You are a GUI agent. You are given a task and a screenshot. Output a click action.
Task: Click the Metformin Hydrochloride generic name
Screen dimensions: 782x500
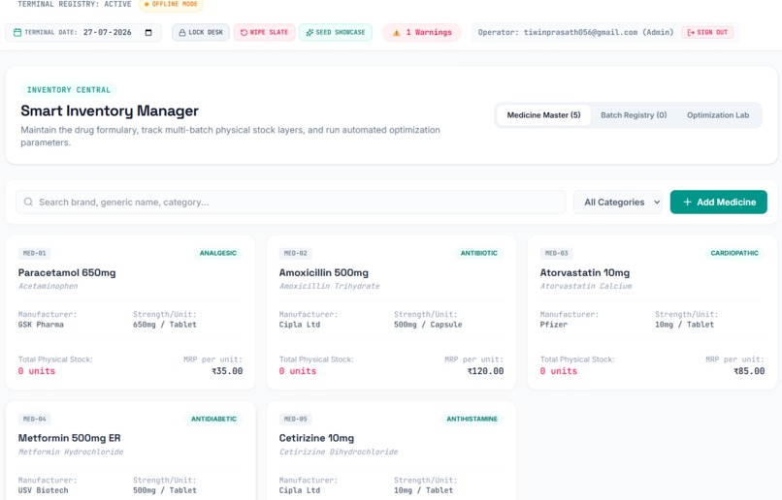coord(70,453)
